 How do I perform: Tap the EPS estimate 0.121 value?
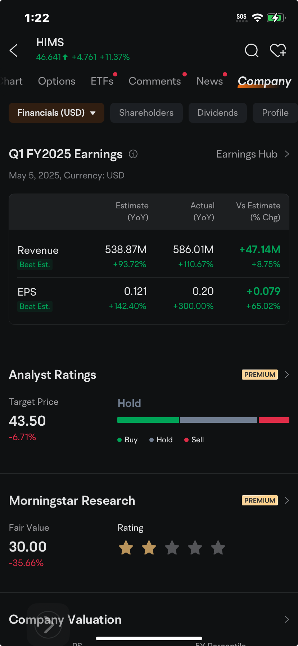pyautogui.click(x=135, y=291)
